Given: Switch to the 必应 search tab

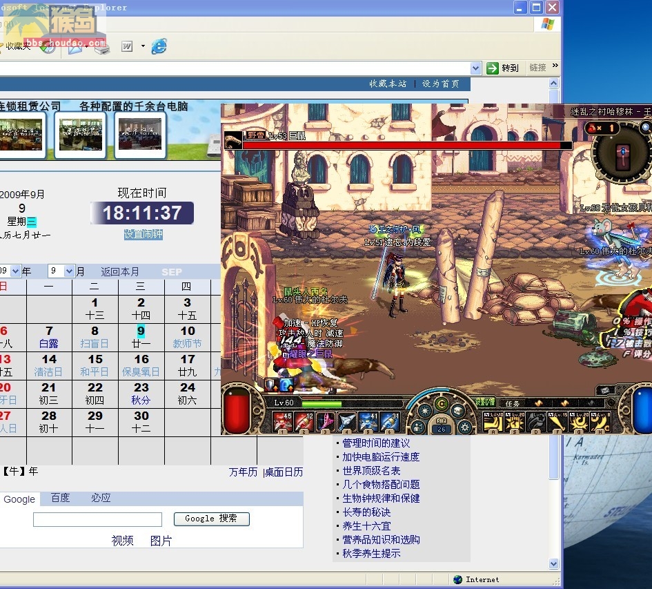Looking at the screenshot, I should pyautogui.click(x=101, y=498).
